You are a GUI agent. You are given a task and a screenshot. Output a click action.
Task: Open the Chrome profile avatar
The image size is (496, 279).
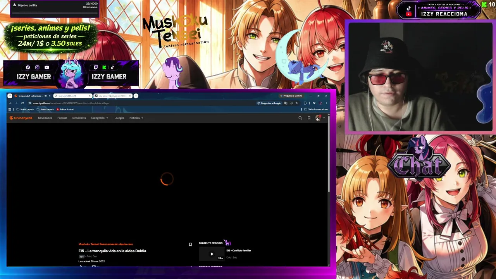click(320, 103)
